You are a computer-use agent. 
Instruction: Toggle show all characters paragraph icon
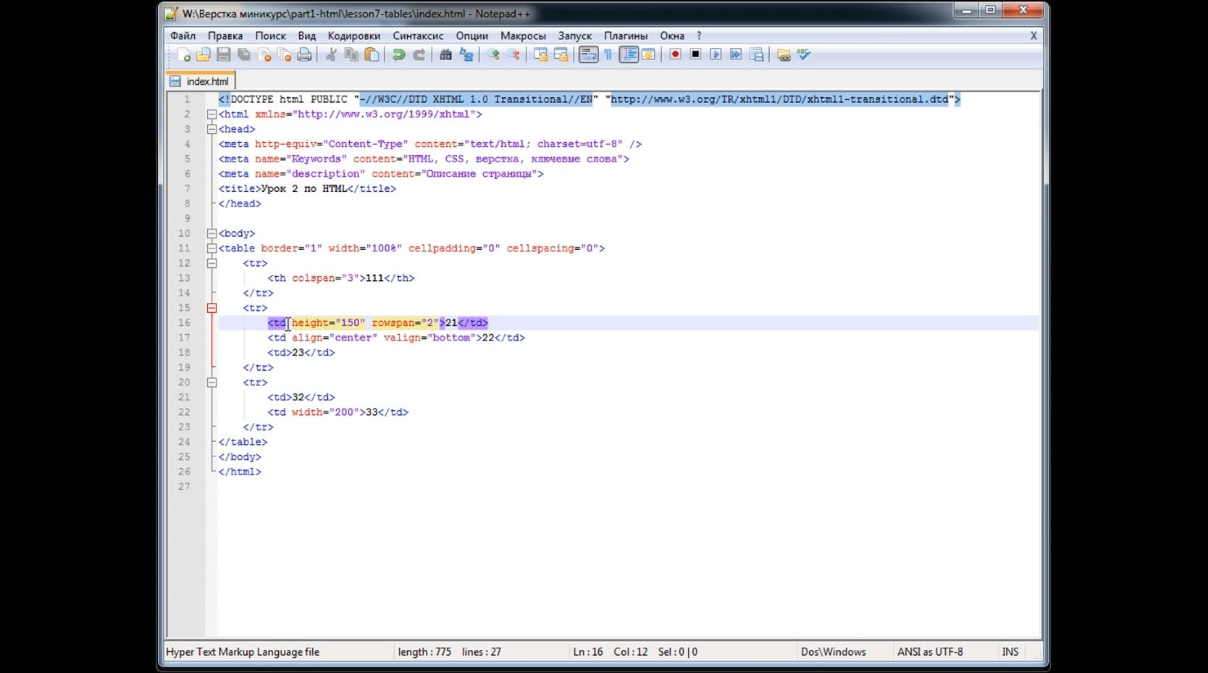click(608, 55)
